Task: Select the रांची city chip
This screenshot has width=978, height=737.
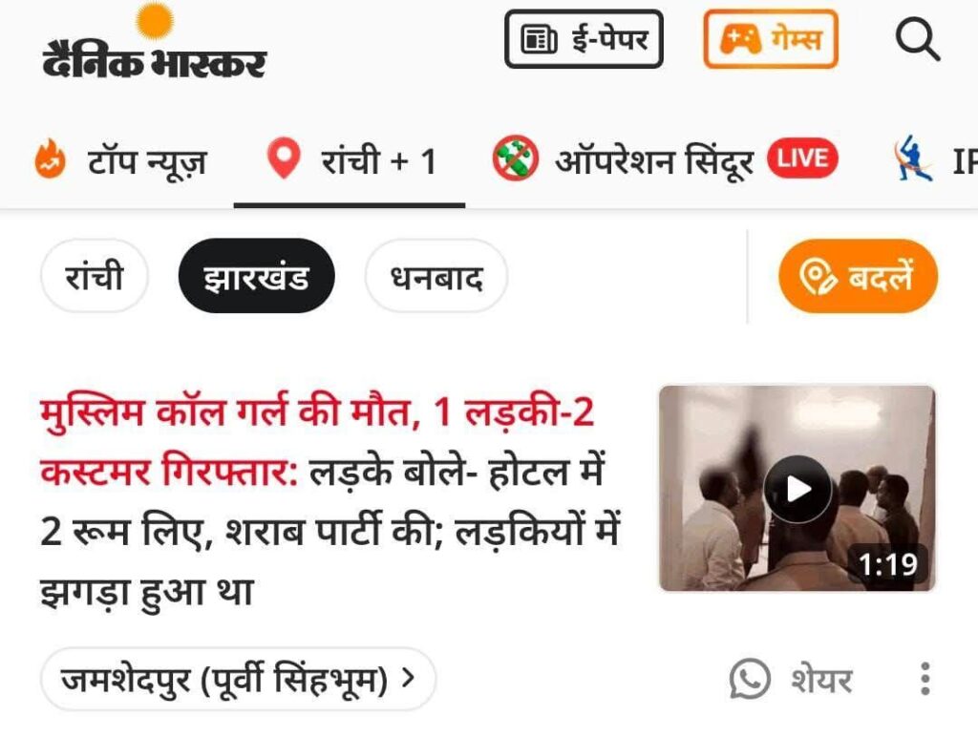Action: (x=95, y=276)
